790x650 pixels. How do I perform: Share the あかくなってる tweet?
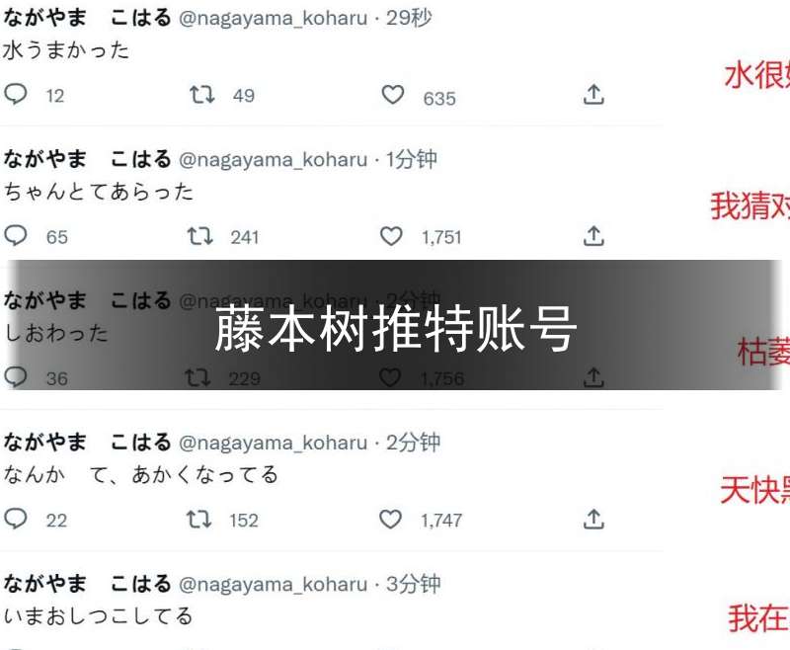[593, 519]
